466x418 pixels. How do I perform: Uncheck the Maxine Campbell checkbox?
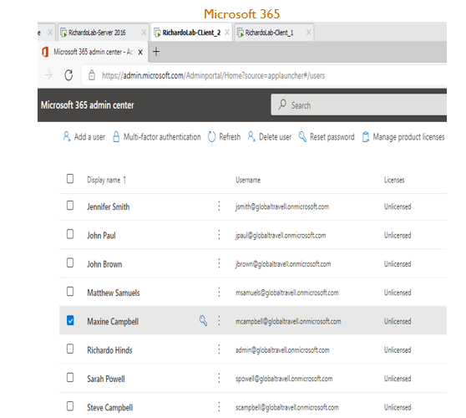pos(70,320)
